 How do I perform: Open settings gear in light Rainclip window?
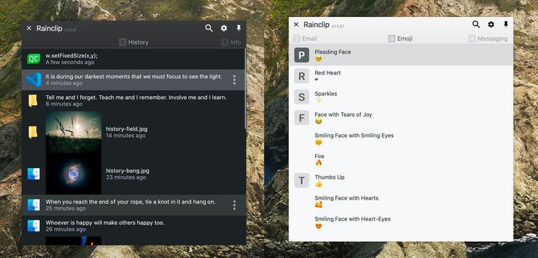[491, 24]
